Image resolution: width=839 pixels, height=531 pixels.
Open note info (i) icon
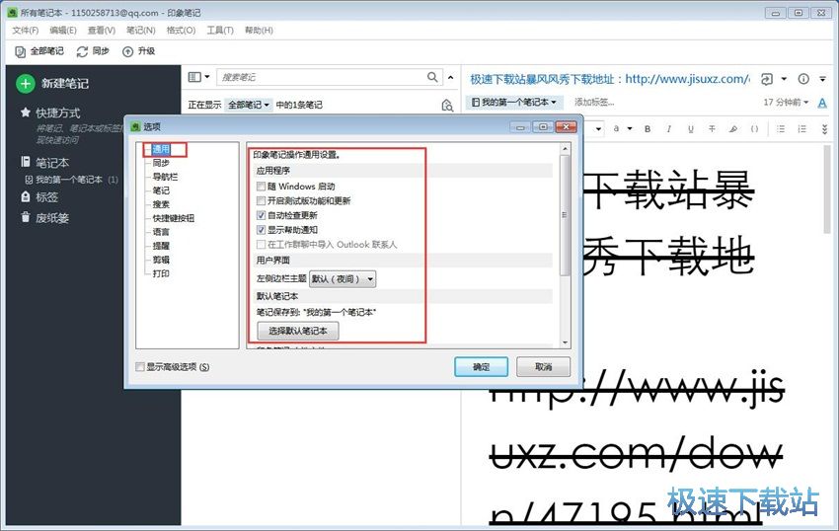803,79
